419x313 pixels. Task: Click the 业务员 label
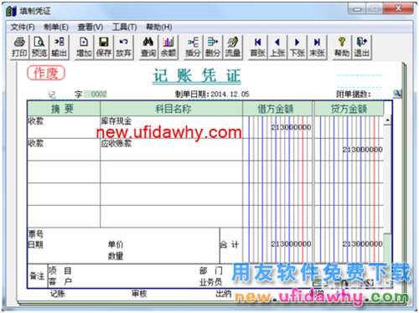coord(210,282)
